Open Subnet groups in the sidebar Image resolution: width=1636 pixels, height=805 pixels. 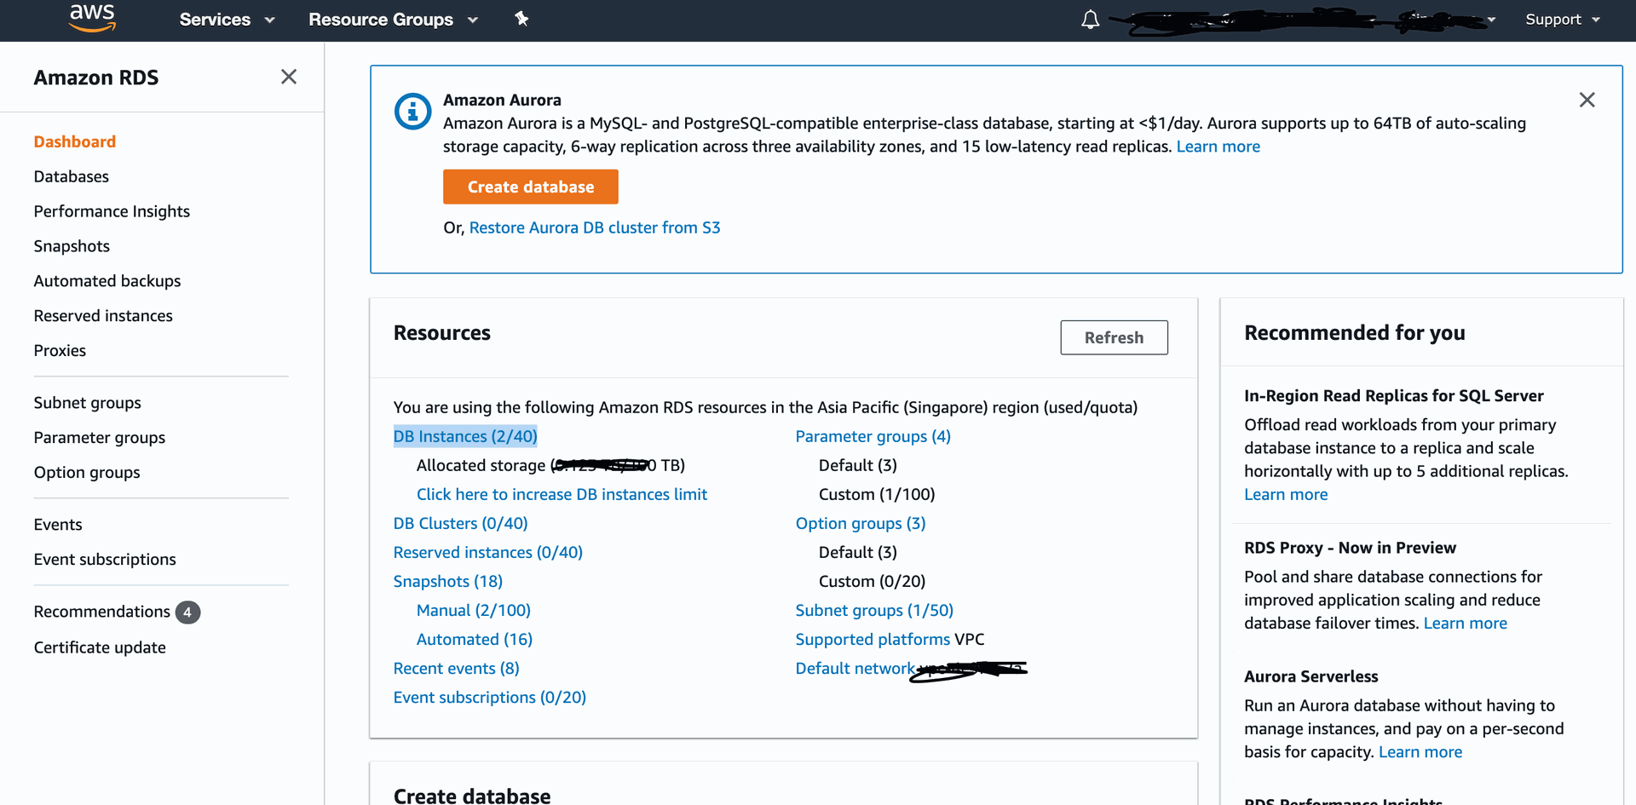tap(88, 403)
